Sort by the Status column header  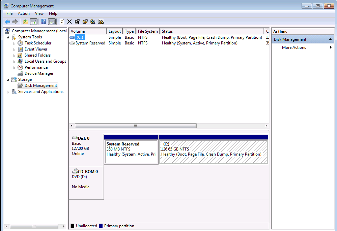coord(212,31)
